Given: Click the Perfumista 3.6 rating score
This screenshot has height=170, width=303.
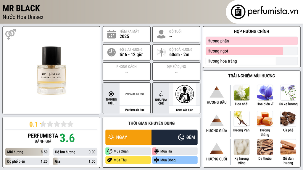Looking at the screenshot, I should [67, 138].
